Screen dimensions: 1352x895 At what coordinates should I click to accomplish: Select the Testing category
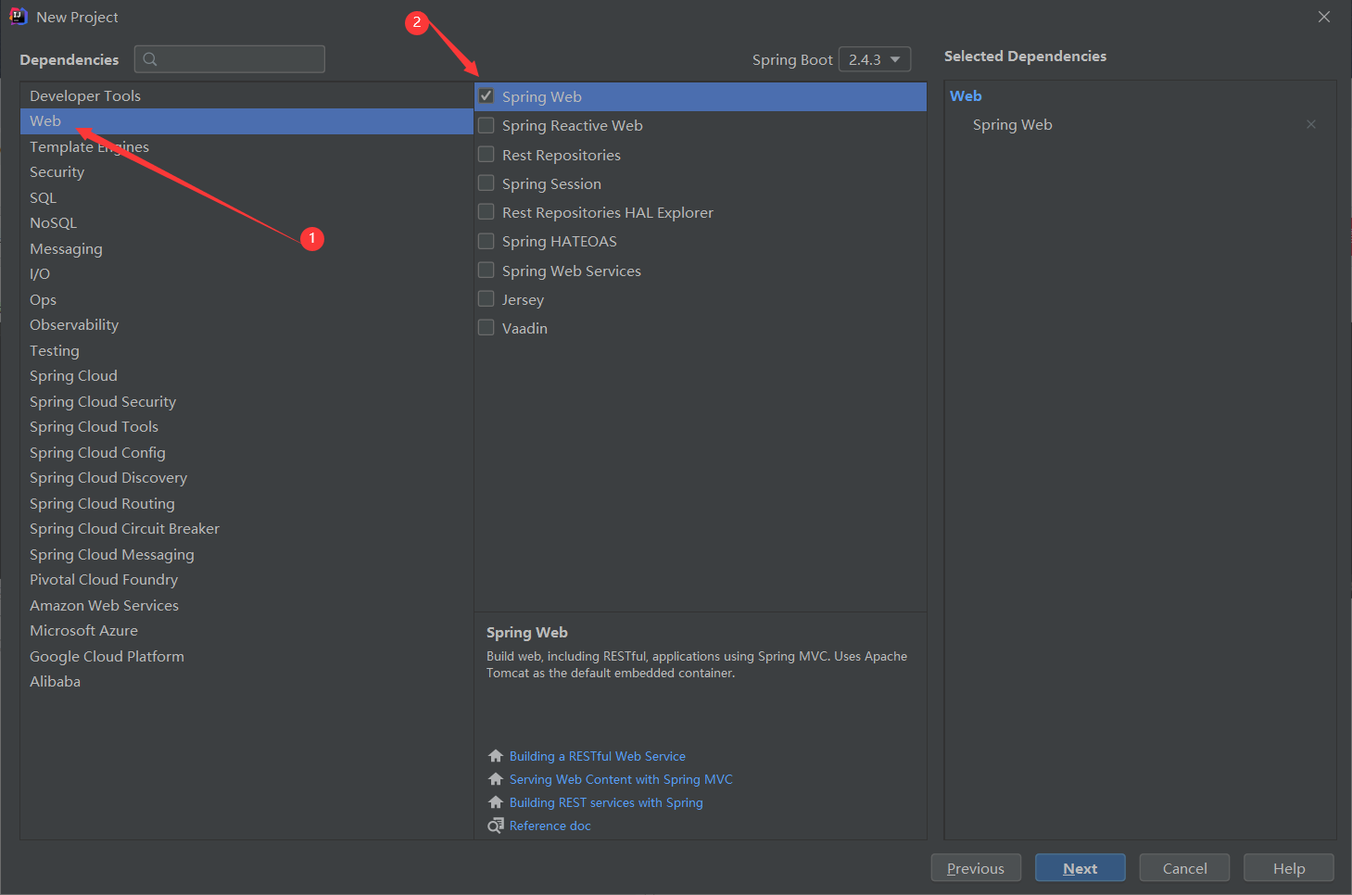(x=246, y=350)
